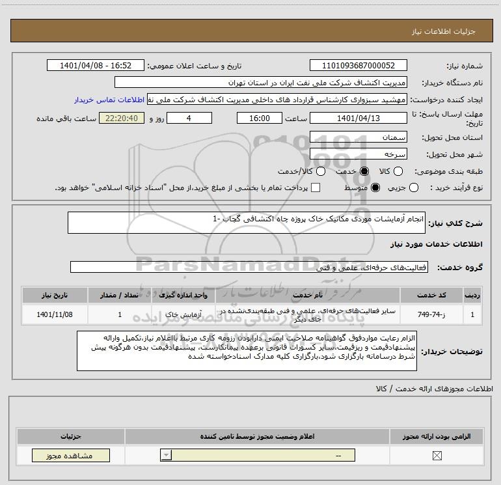The image size is (501, 485).
Task: Toggle the mandatory license checkbox
Action: tap(437, 456)
